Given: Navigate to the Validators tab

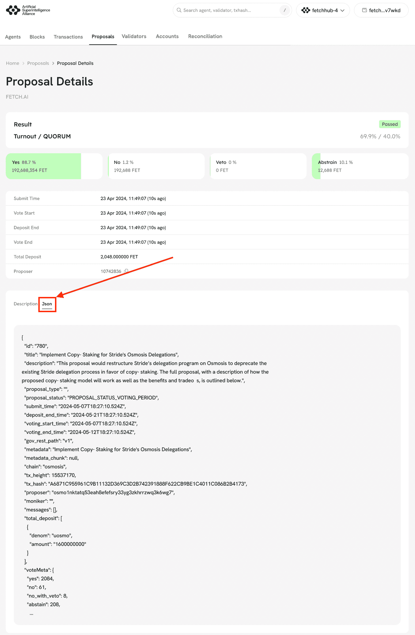Looking at the screenshot, I should pyautogui.click(x=134, y=37).
